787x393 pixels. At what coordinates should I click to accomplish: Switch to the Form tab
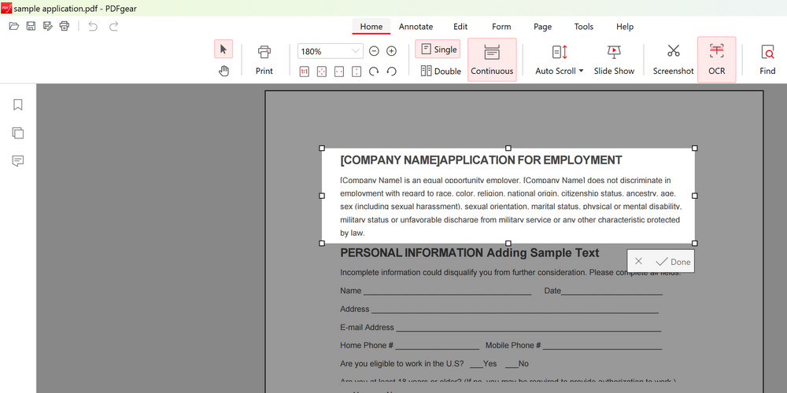(x=501, y=27)
